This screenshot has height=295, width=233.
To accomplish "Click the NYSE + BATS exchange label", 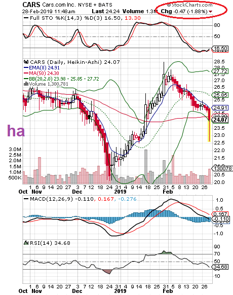I will 95,5.
